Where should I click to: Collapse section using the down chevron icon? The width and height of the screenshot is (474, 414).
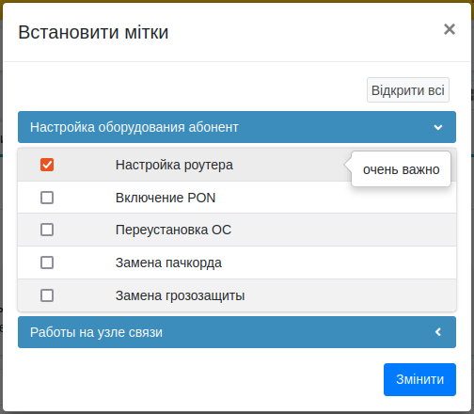pos(438,127)
